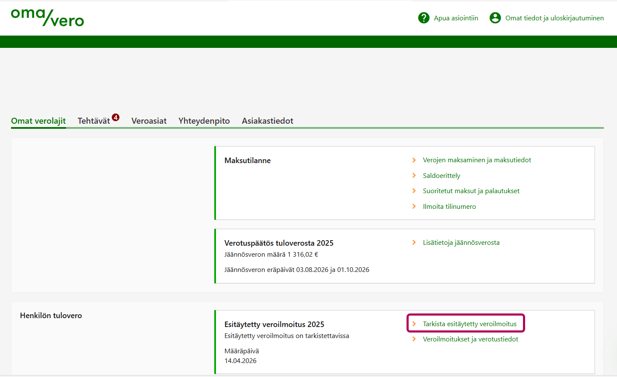
Task: Click chevron before Suoritetut maksut ja palautukset
Action: (x=414, y=191)
